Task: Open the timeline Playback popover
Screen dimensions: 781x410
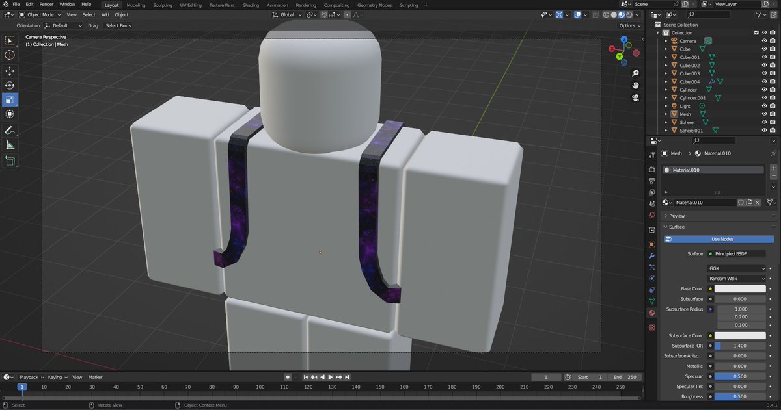Action: pyautogui.click(x=31, y=377)
